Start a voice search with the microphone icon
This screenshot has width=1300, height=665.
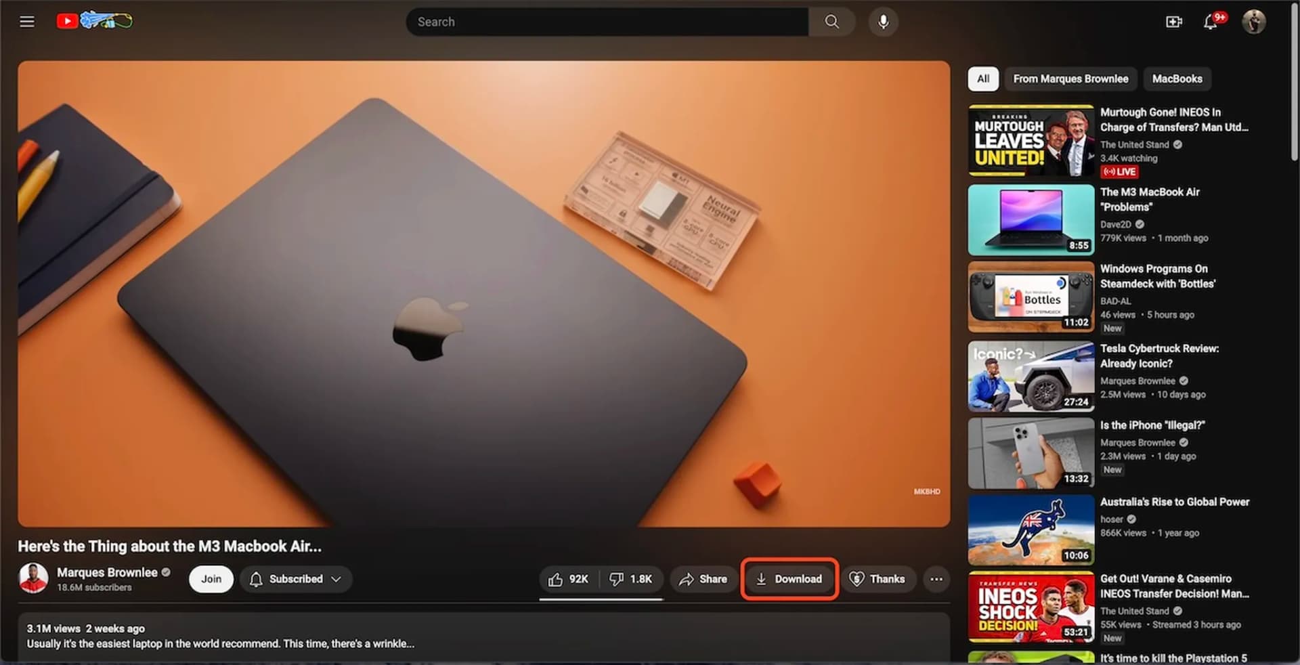882,21
